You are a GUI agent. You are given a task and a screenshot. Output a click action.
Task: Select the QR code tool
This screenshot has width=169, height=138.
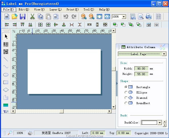6,52
